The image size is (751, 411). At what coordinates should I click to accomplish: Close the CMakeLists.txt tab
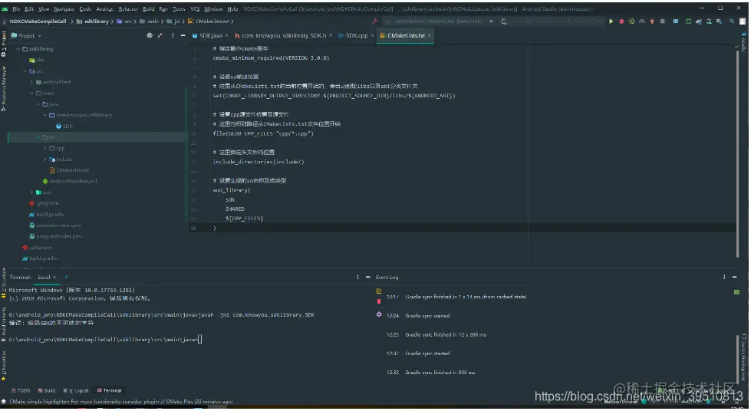(429, 35)
